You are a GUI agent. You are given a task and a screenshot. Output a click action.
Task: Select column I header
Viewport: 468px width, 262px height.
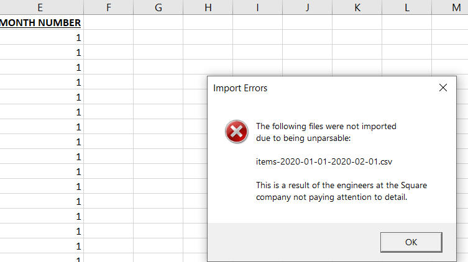(257, 7)
